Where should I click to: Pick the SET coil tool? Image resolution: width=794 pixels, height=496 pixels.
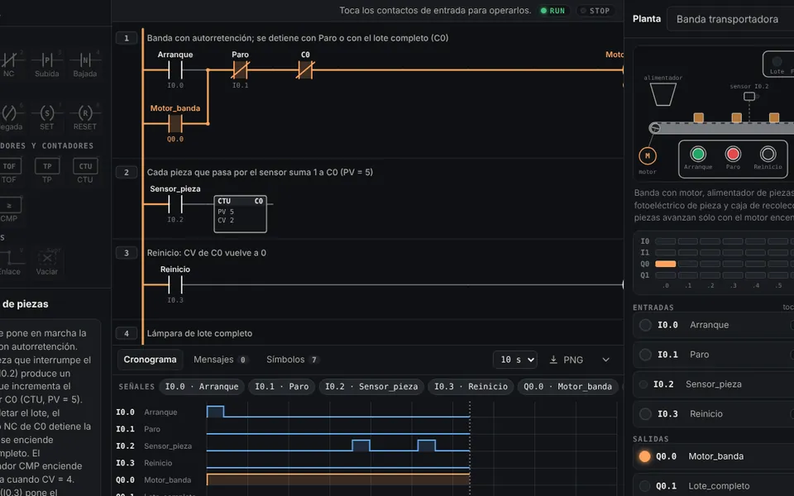[46, 117]
